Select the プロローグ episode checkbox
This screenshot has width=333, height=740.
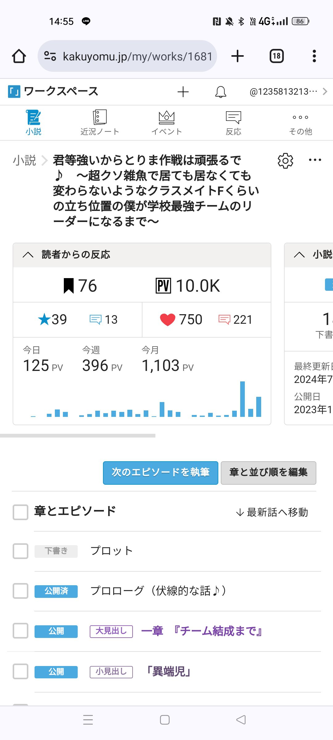[20, 591]
